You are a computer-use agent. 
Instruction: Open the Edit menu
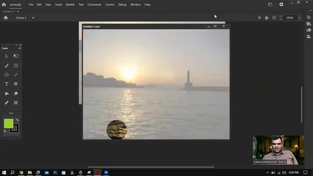coord(39,4)
